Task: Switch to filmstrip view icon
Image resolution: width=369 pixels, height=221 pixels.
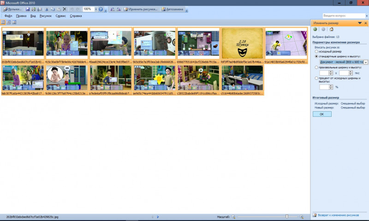Action: point(8,22)
